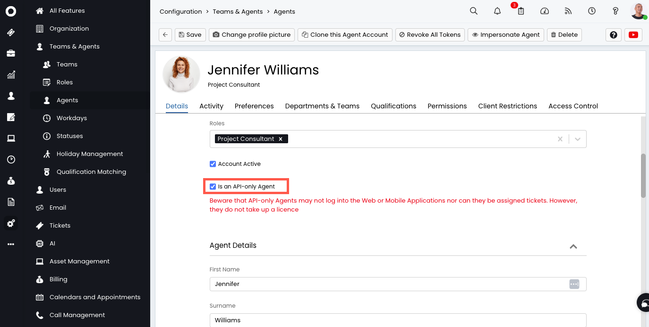This screenshot has height=327, width=649.
Task: Open the Departments & Teams tab
Action: [322, 106]
